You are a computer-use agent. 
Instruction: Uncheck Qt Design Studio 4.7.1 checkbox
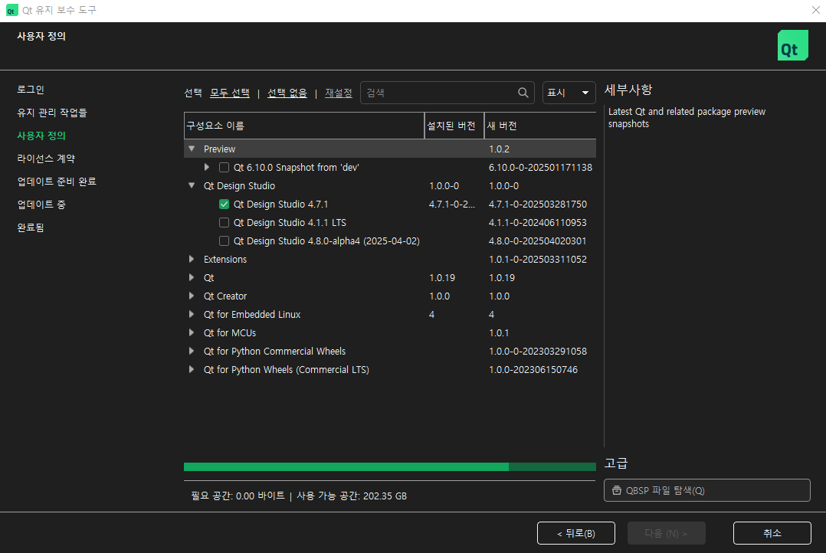[224, 205]
